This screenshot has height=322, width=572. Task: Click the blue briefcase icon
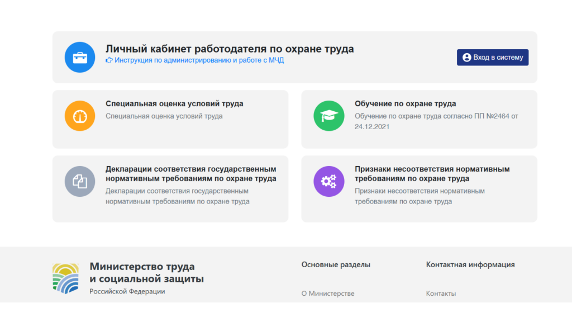[80, 58]
